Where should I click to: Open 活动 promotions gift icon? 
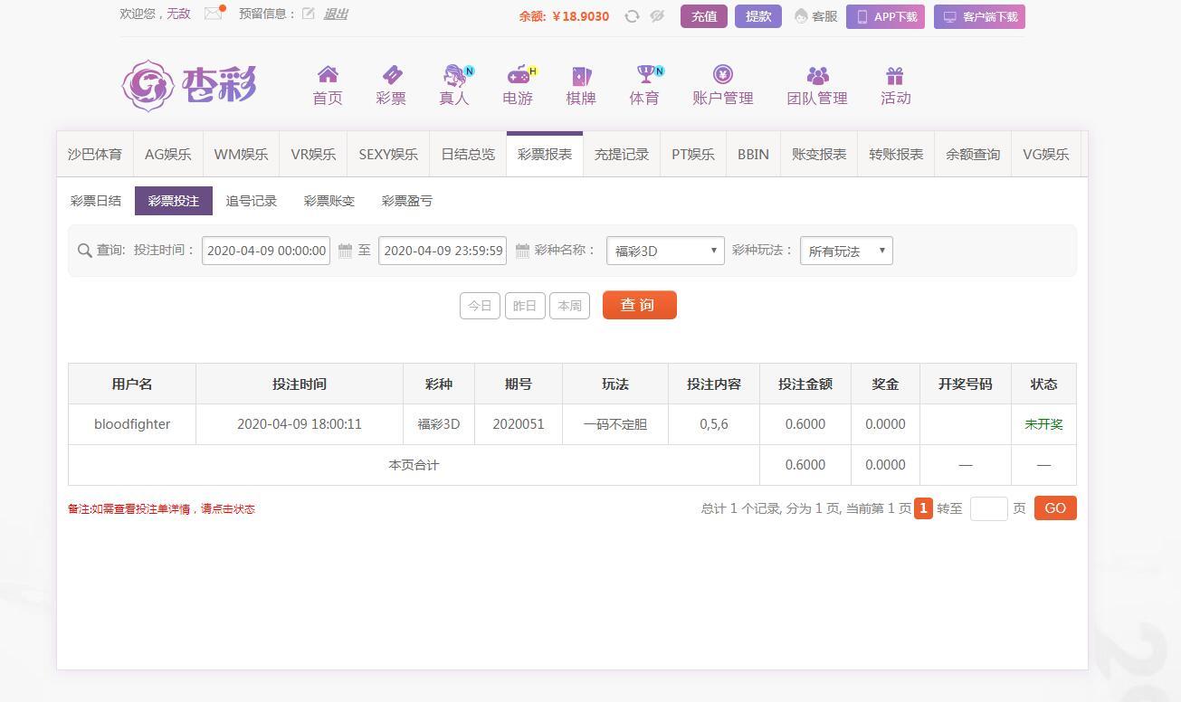896,86
